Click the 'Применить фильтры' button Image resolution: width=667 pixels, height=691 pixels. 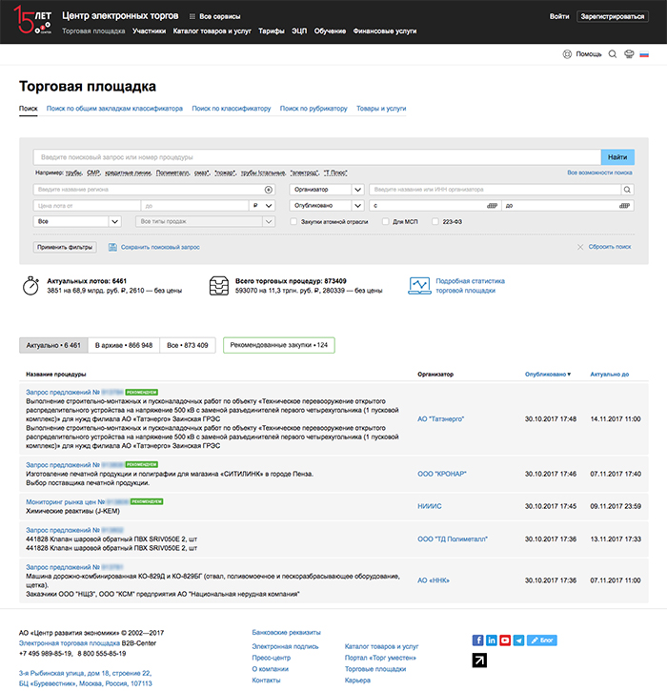click(65, 247)
